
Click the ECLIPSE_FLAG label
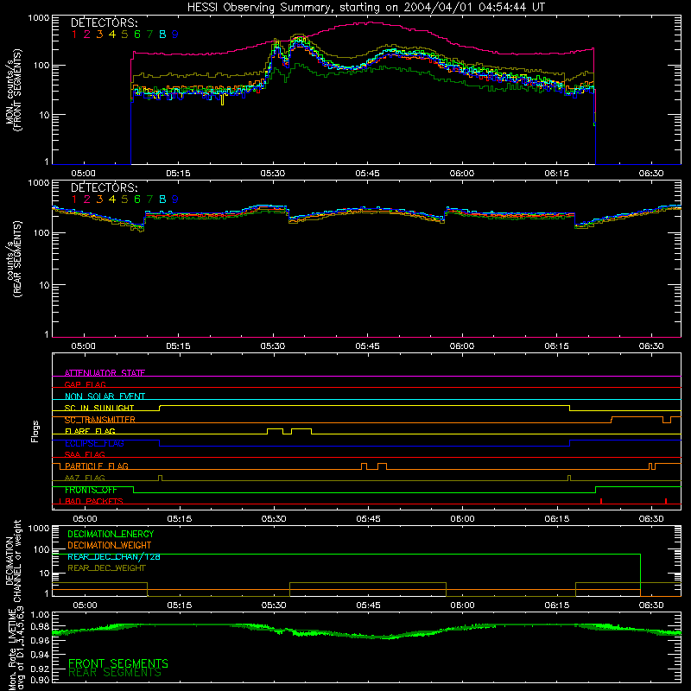click(94, 443)
